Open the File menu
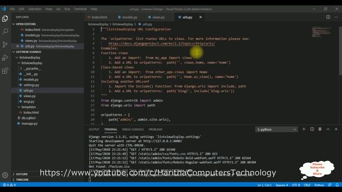 click(x=12, y=9)
